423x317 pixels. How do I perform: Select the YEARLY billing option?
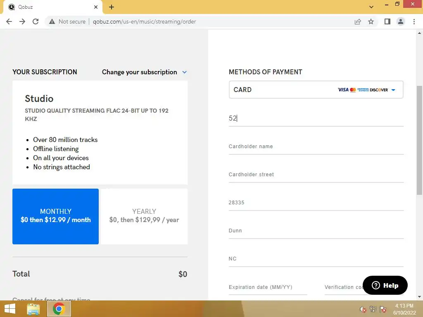click(x=144, y=216)
